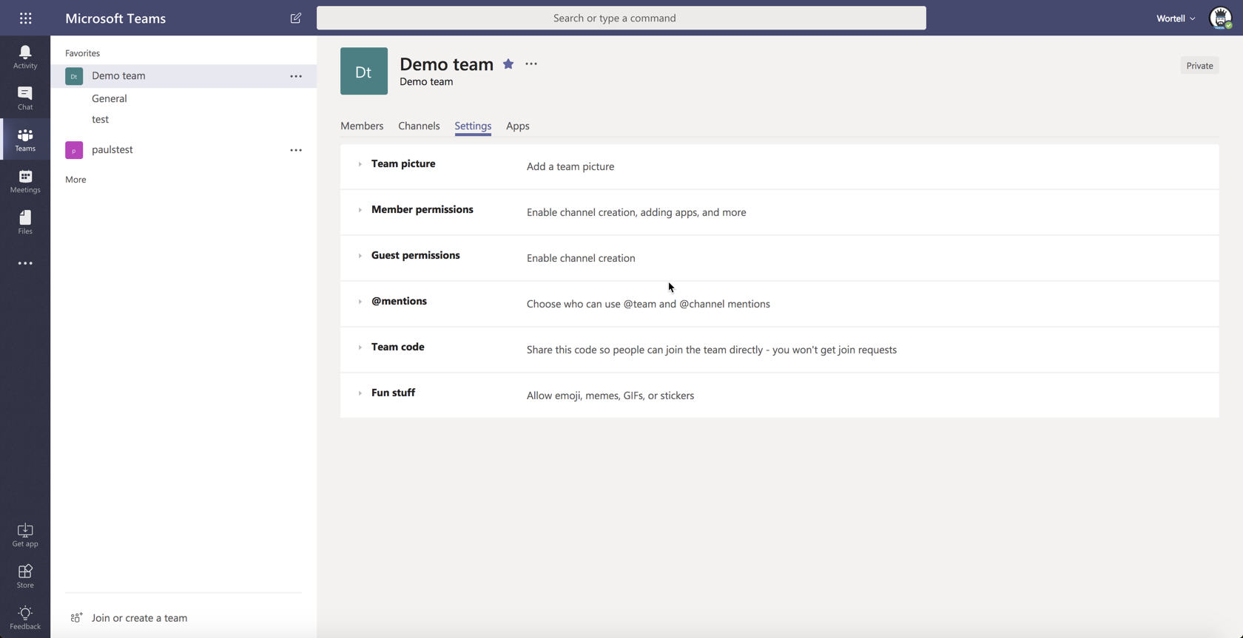Click 'Add a team picture' description
The image size is (1243, 638).
point(570,166)
